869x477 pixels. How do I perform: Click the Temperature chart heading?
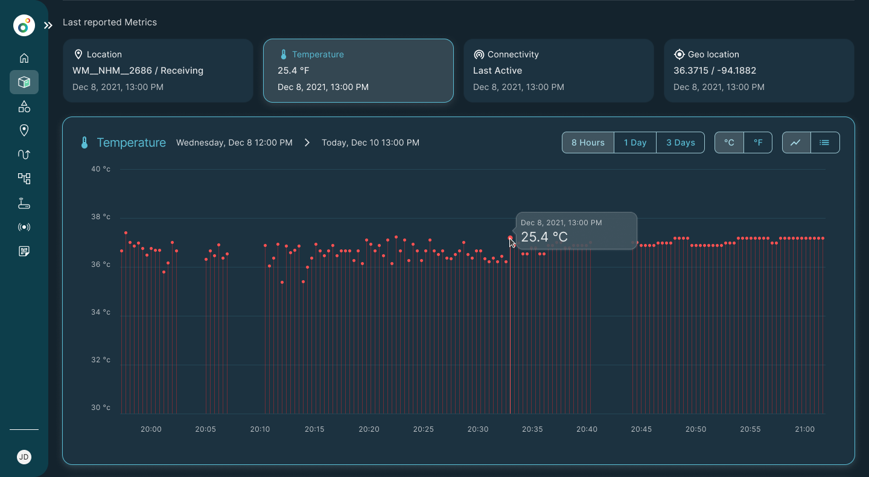pyautogui.click(x=131, y=142)
